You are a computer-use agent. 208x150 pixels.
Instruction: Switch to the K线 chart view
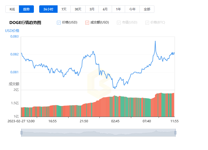click(x=12, y=9)
